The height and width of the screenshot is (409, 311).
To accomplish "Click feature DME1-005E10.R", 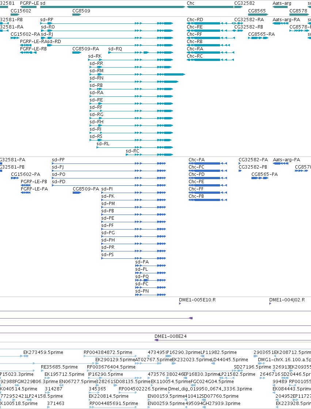I will [197, 300].
